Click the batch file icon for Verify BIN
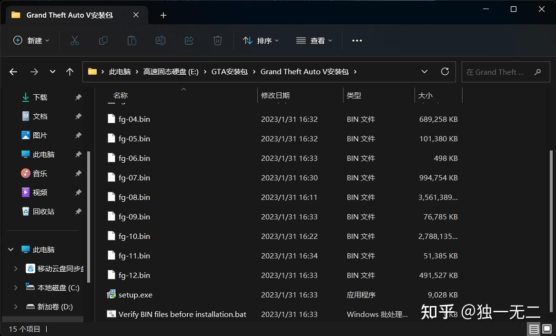 [x=111, y=314]
